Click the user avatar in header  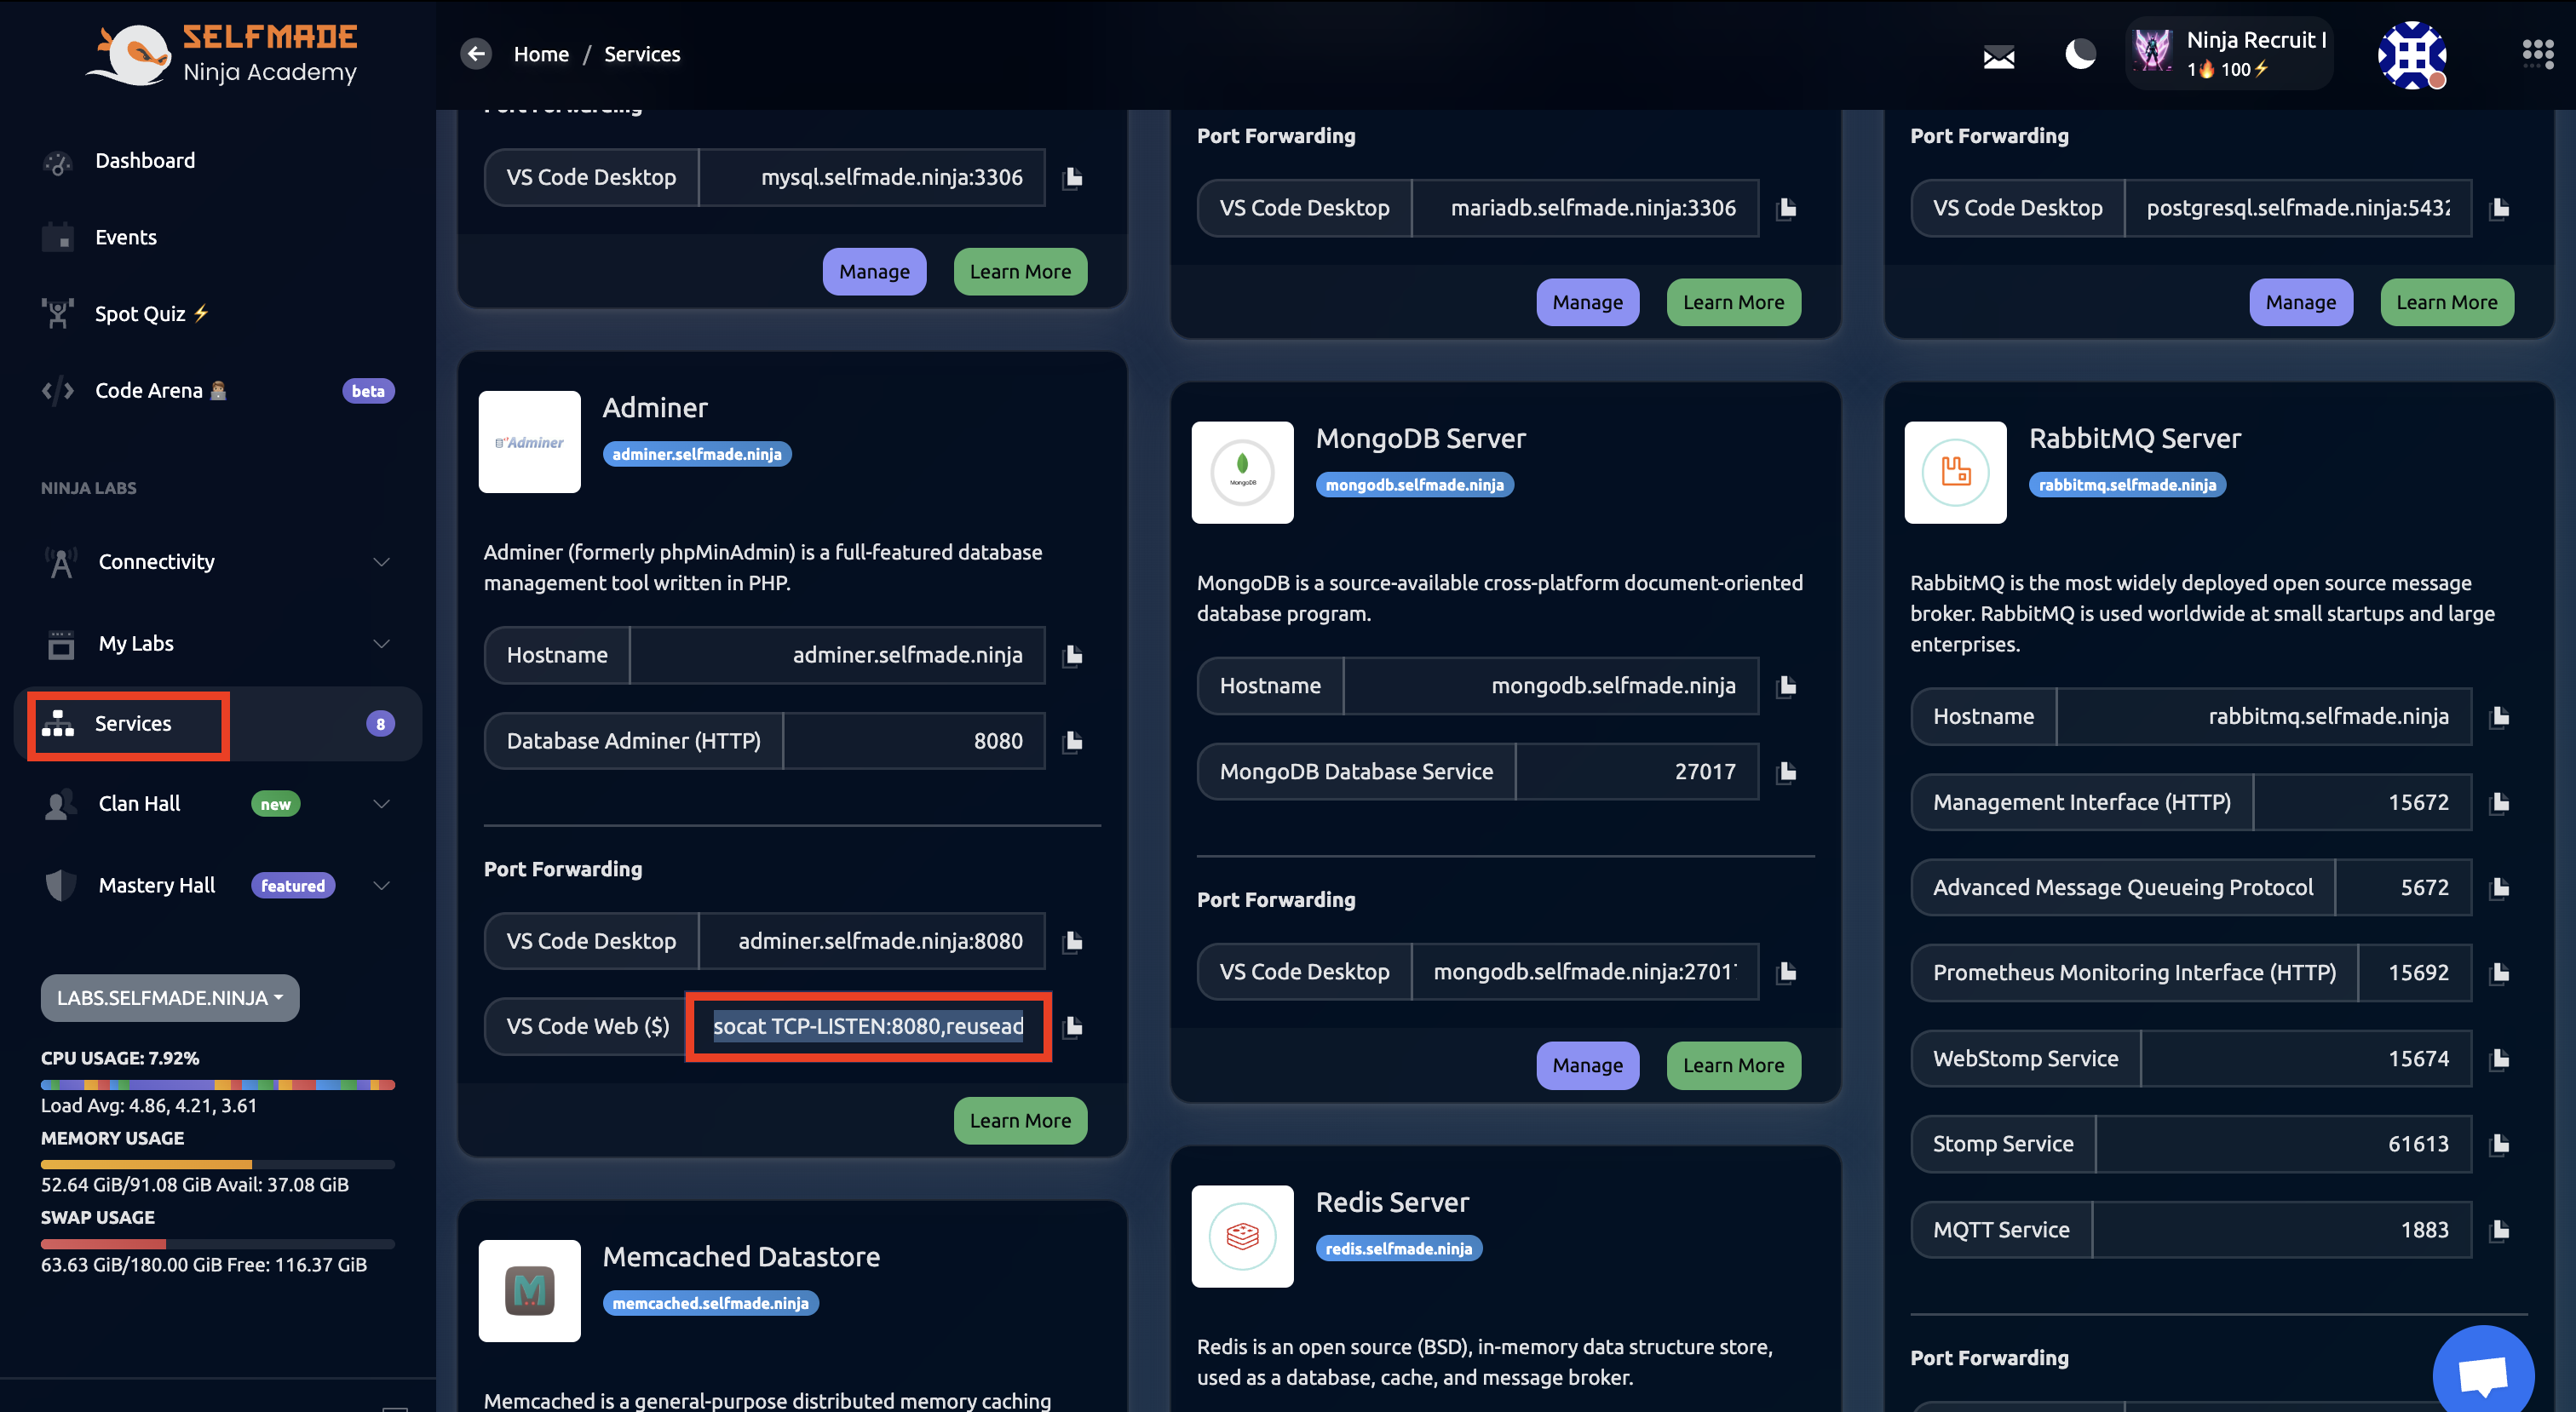[x=2412, y=55]
